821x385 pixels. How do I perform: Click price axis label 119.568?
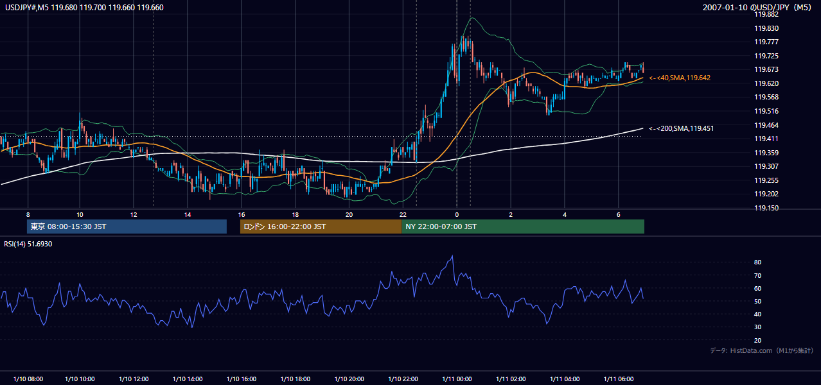coord(766,97)
